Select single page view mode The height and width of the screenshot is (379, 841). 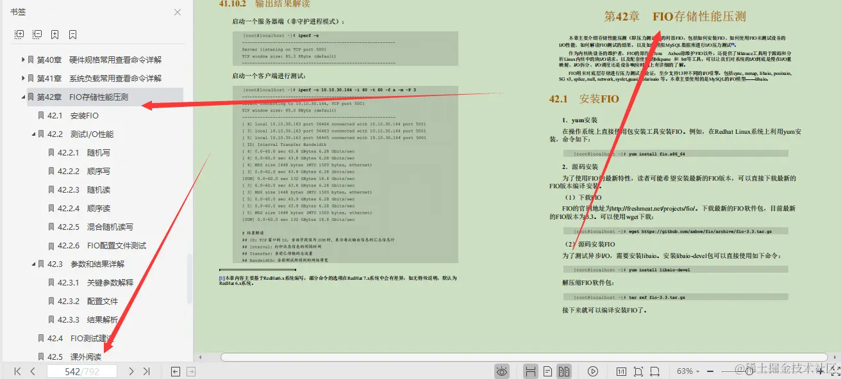tap(547, 371)
